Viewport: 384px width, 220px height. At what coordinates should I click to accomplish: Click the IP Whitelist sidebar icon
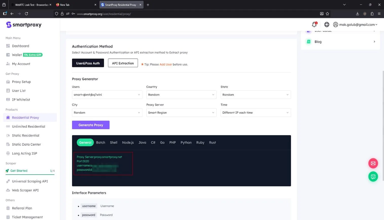8,99
